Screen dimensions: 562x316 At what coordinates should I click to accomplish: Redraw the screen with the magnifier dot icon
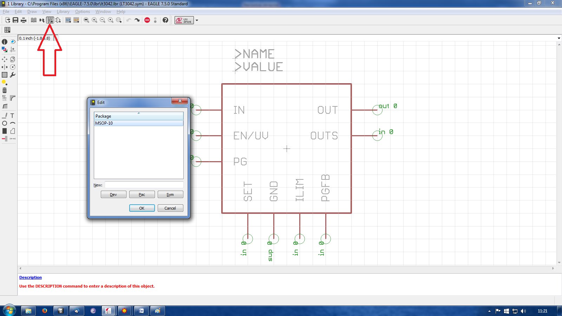[x=111, y=20]
